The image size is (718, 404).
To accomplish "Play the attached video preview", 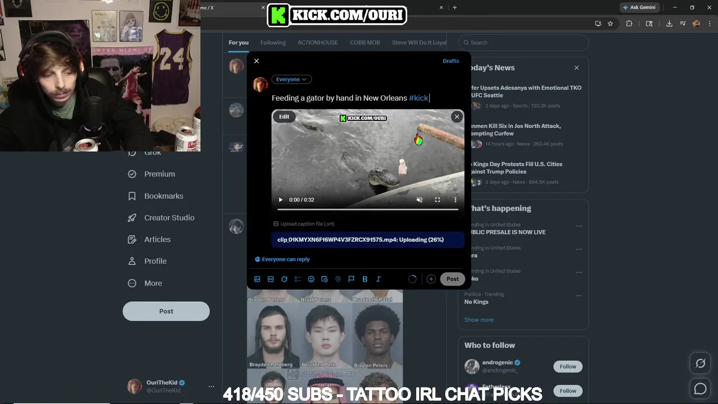I will [280, 200].
